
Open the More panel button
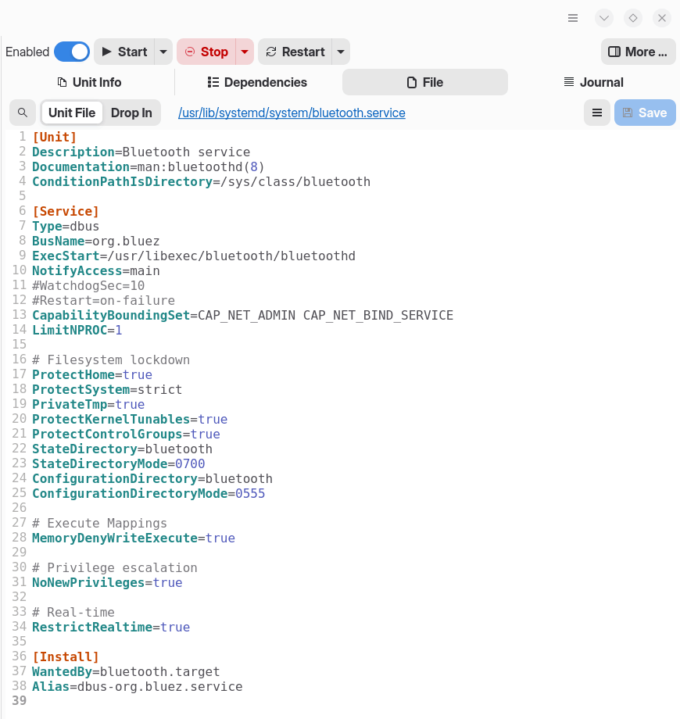pos(638,52)
